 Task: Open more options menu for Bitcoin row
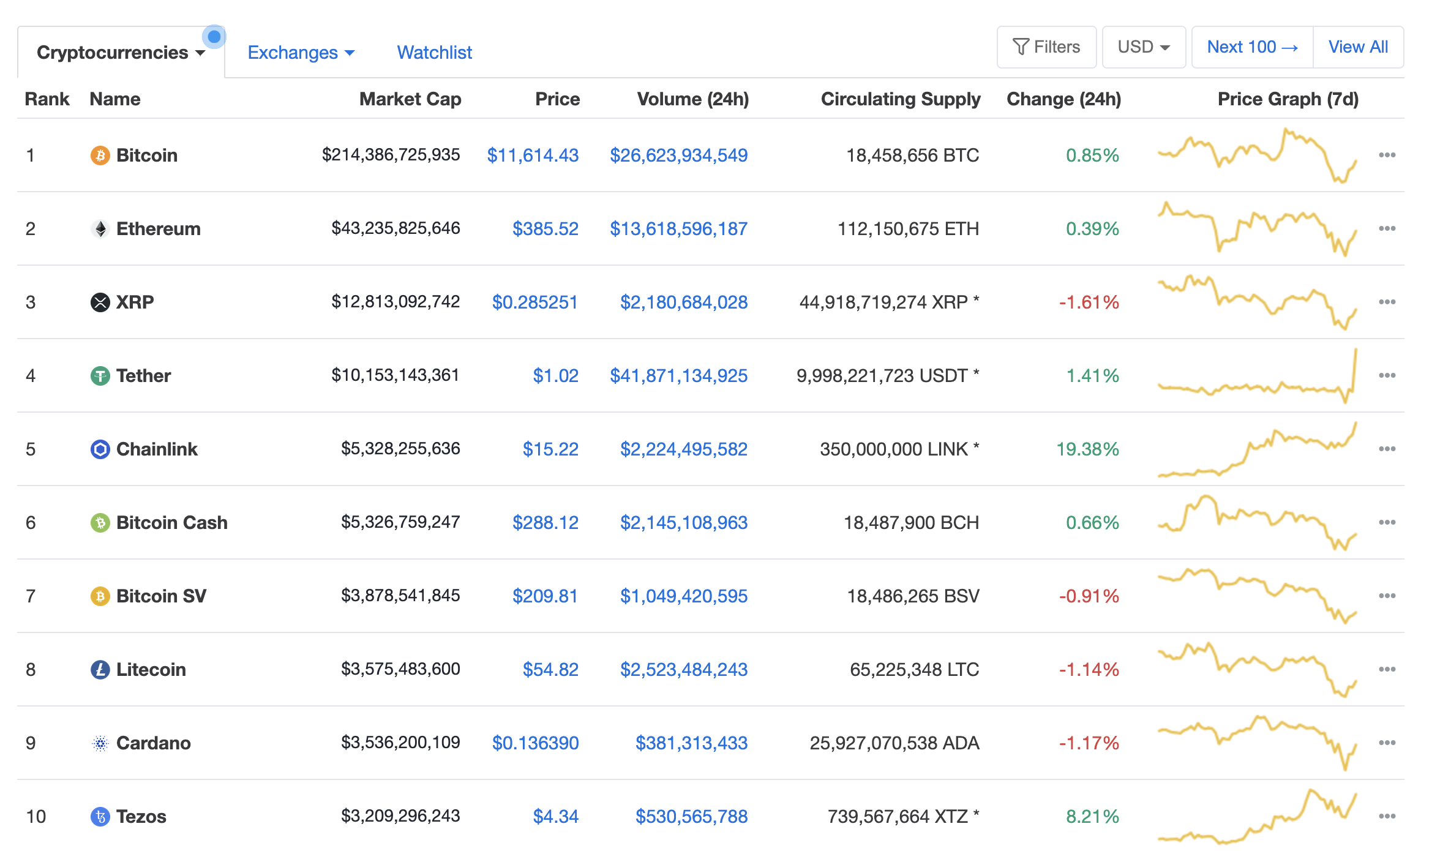coord(1387,156)
